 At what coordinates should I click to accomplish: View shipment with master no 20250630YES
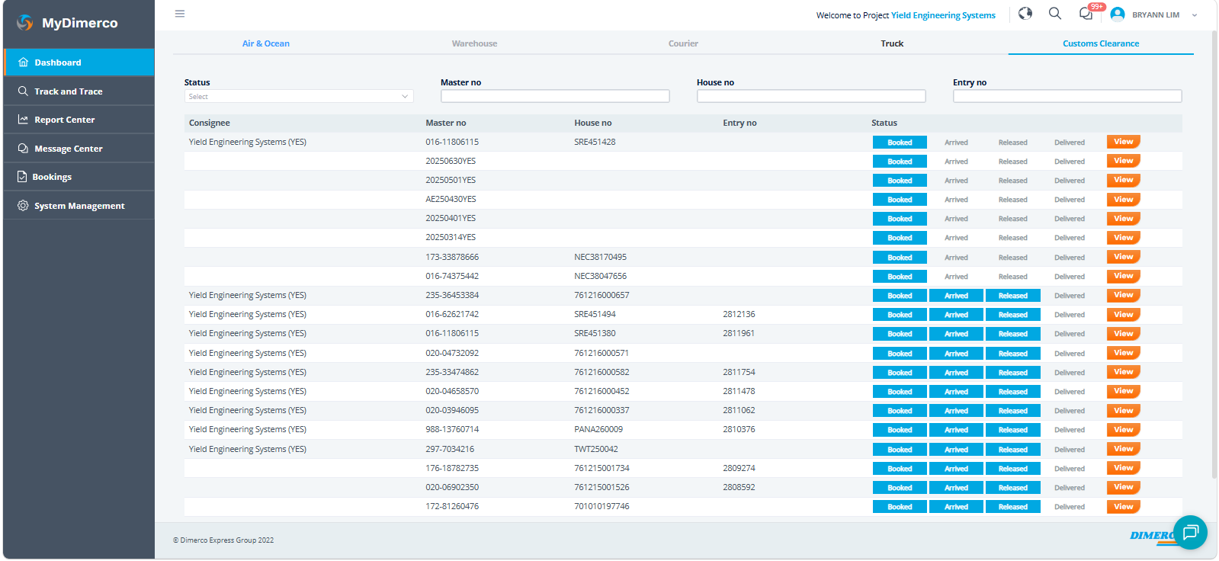click(x=1123, y=161)
